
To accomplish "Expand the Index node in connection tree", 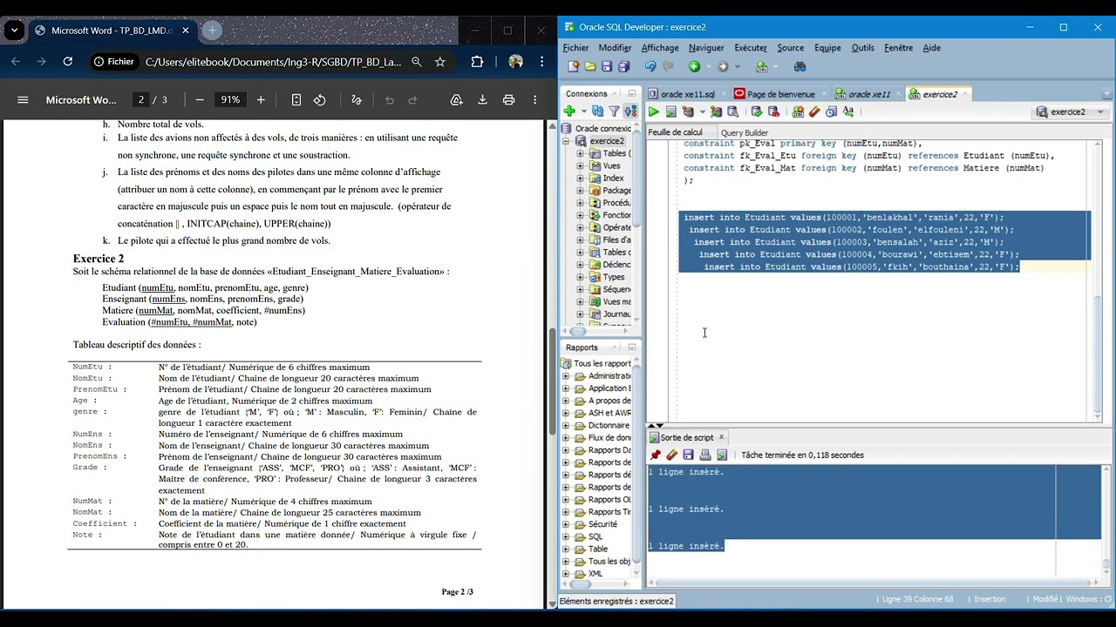I will coord(581,178).
